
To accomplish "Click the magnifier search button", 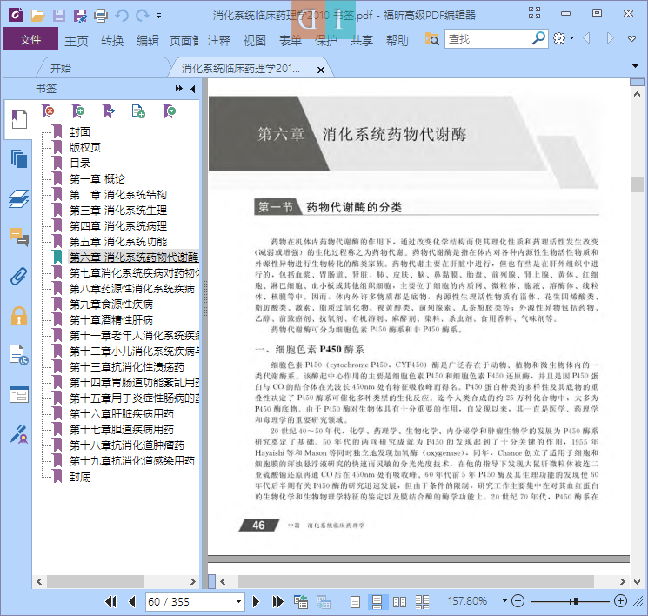I will [538, 38].
